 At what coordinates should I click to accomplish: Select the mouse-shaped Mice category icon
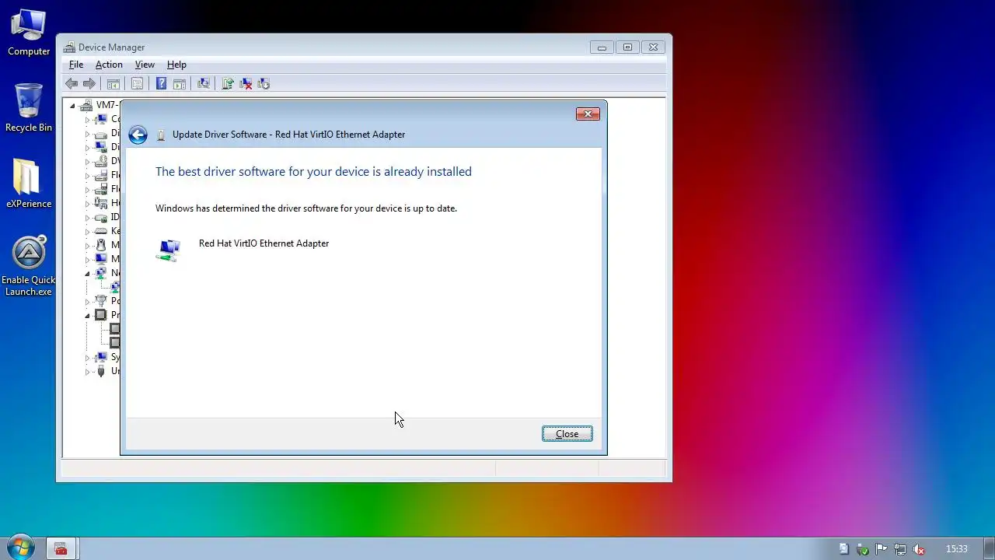pos(100,245)
